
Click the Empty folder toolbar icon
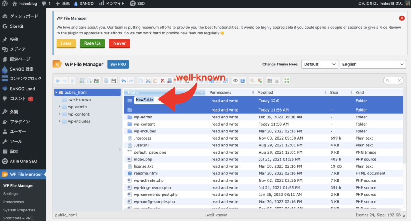pos(170,81)
